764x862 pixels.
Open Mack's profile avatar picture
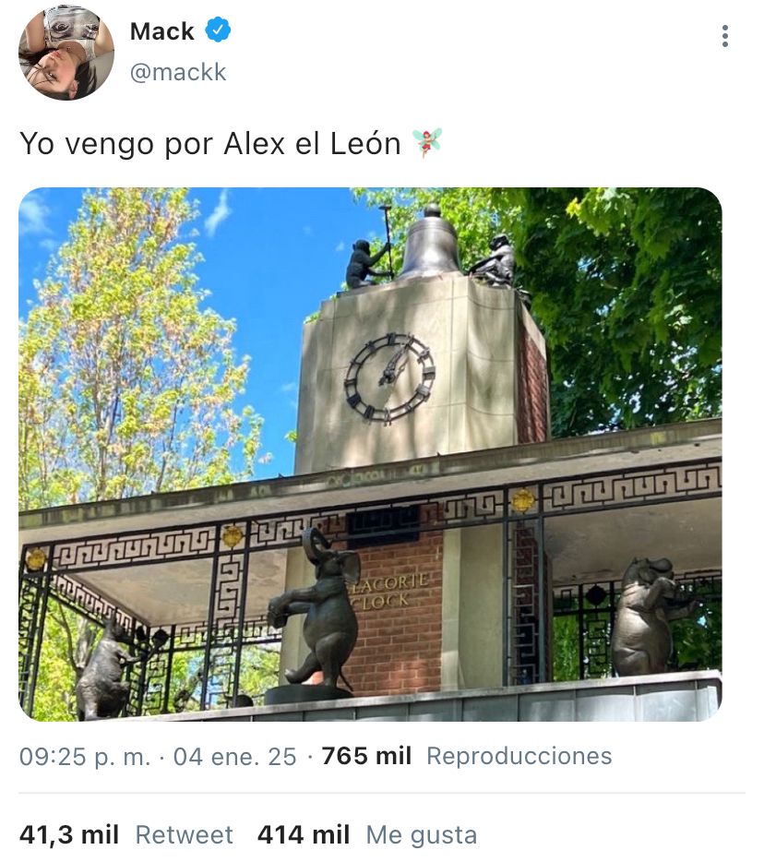[x=66, y=53]
